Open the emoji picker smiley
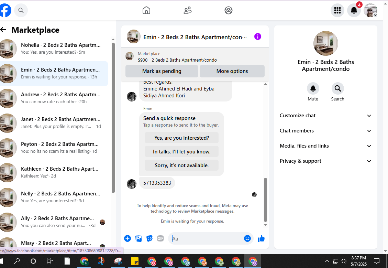Screen dimensions: 388x268 [x=247, y=238]
